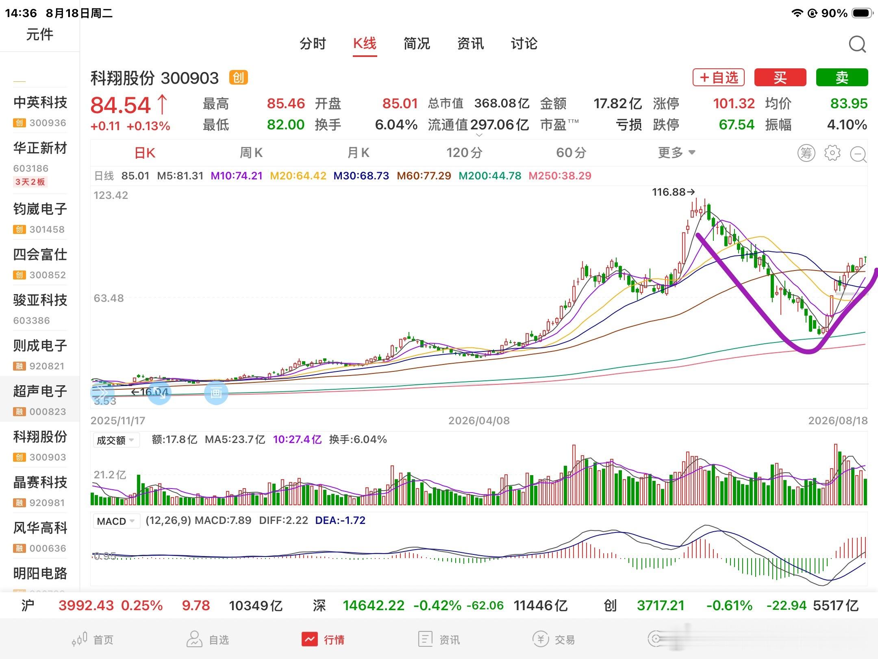Select 超声电子 in the stock sidebar
Image resolution: width=878 pixels, height=659 pixels.
click(40, 399)
